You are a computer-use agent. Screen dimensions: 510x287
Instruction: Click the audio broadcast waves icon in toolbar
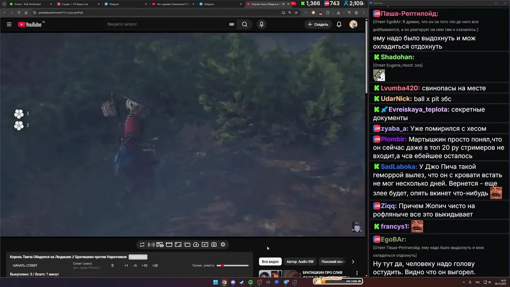tap(151, 245)
